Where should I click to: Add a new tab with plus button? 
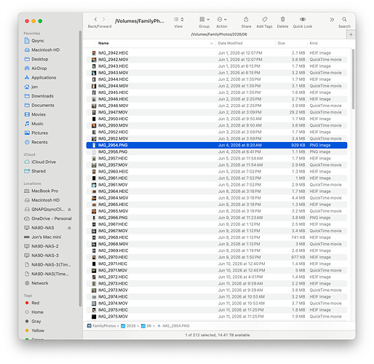pyautogui.click(x=351, y=34)
